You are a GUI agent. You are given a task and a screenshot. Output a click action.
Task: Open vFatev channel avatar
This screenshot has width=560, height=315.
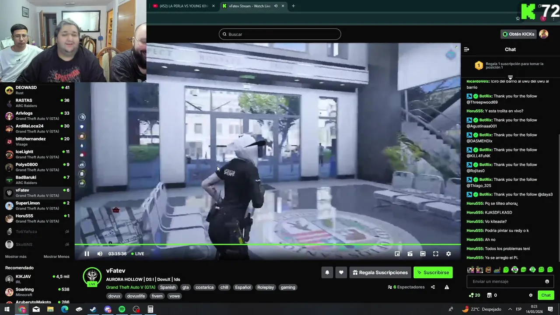pos(92,276)
